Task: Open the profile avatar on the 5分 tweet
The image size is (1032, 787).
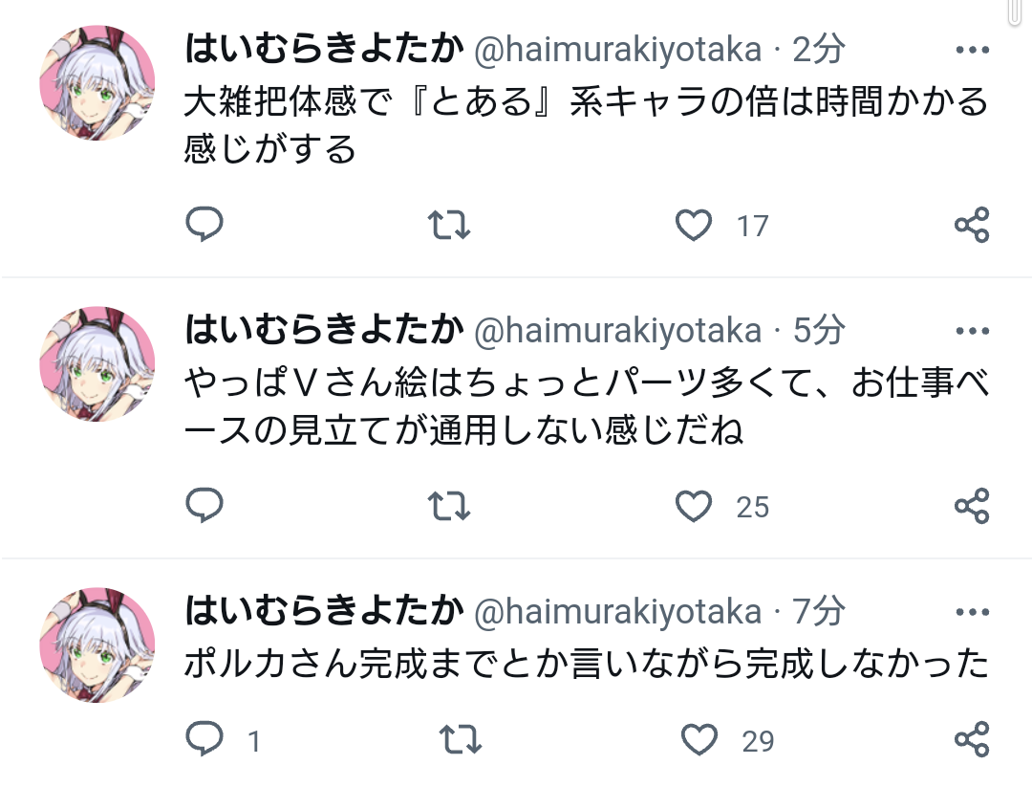Action: click(x=97, y=364)
